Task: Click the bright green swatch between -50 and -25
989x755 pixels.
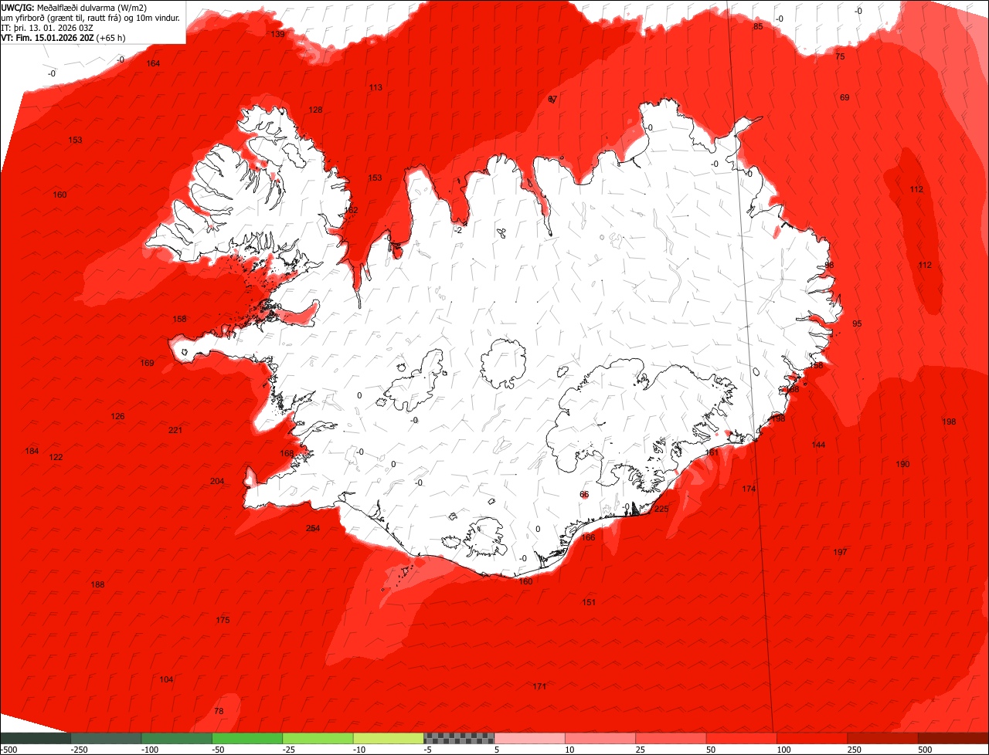Action: tap(246, 738)
